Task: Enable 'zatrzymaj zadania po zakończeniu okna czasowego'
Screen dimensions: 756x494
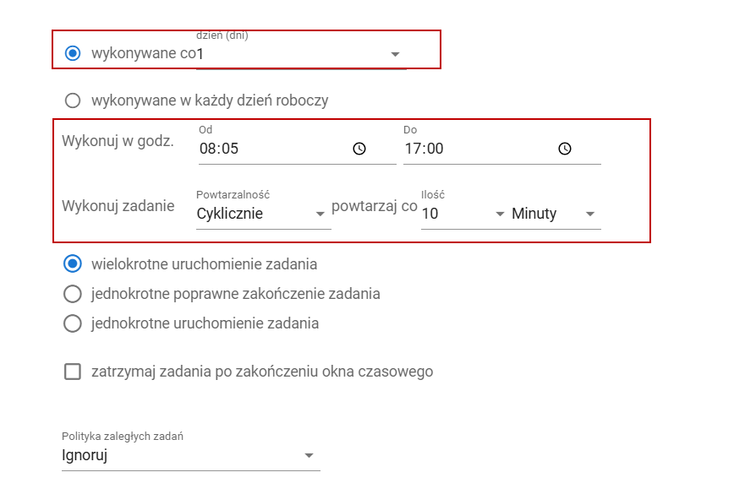Action: pos(73,372)
